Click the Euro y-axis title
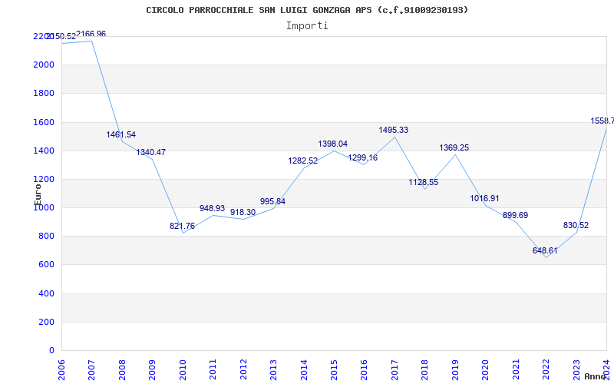Viewport: 614px width, 384px height. point(38,194)
